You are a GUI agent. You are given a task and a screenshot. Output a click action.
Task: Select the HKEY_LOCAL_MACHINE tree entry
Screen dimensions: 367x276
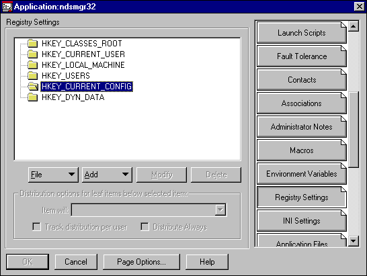[83, 65]
